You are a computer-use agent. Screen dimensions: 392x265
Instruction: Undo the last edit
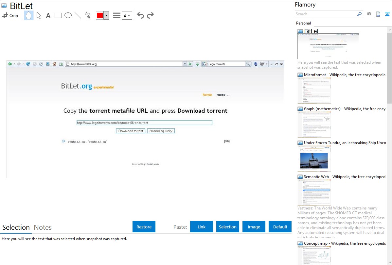pyautogui.click(x=140, y=15)
